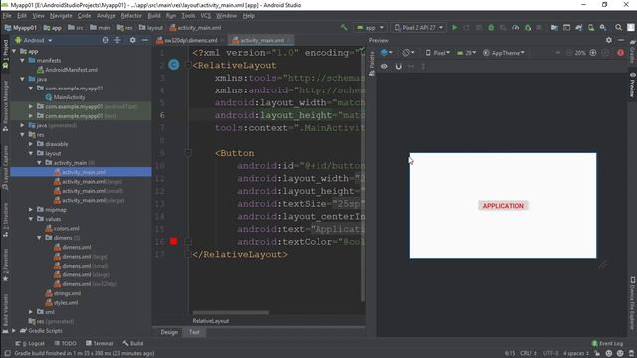Viewport: 637px width, 358px height.
Task: Switch to the Text tab
Action: 194,332
